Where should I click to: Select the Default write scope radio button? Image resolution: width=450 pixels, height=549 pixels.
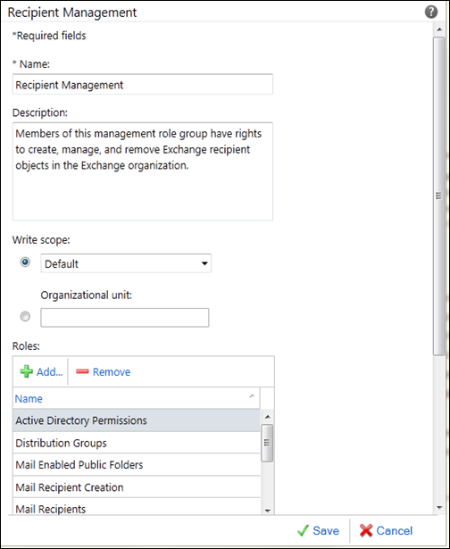(25, 262)
